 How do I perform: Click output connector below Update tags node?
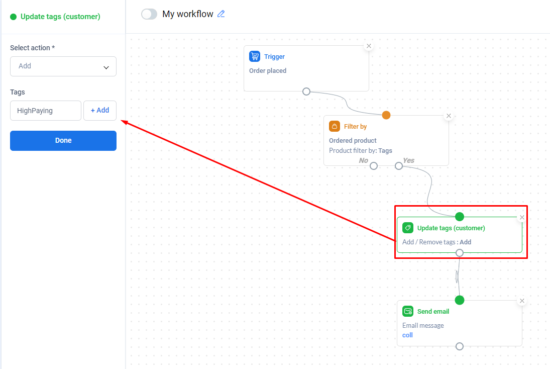[x=460, y=253]
